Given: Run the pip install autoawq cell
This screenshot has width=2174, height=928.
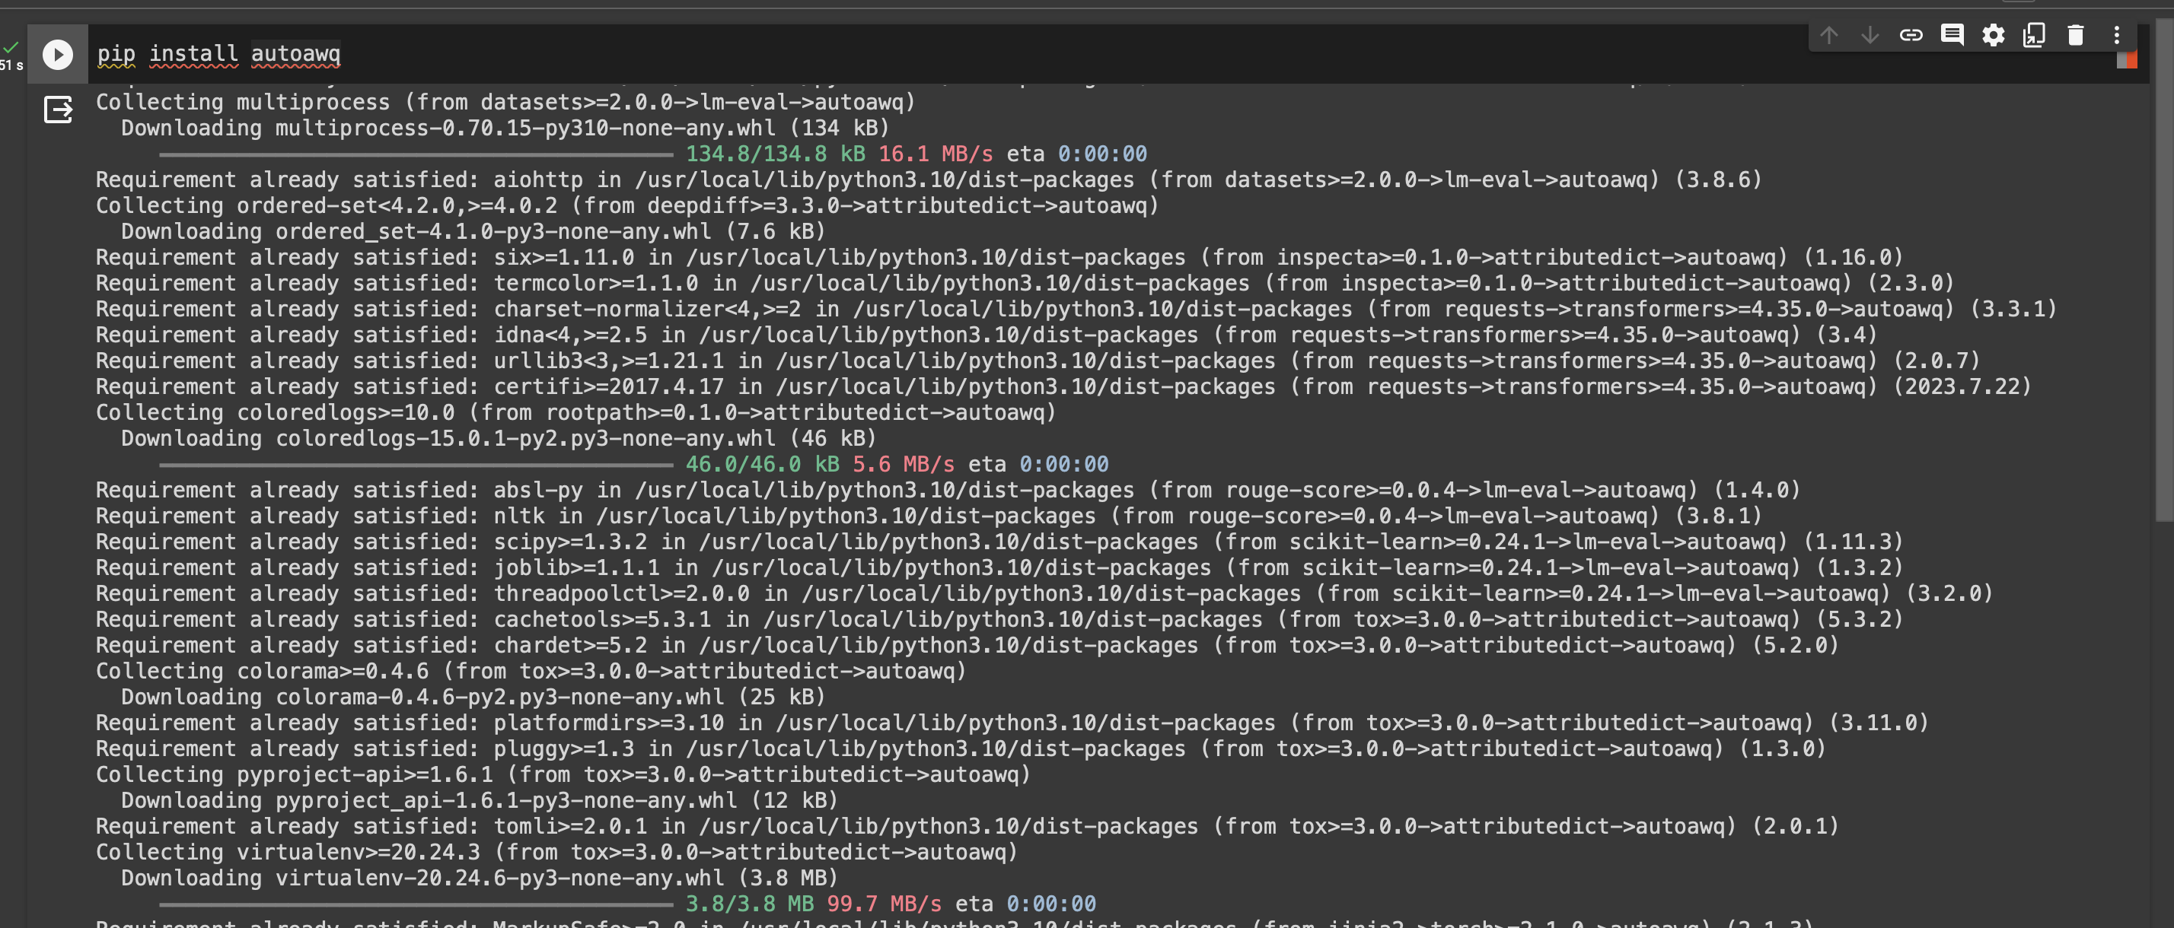Looking at the screenshot, I should pos(56,54).
